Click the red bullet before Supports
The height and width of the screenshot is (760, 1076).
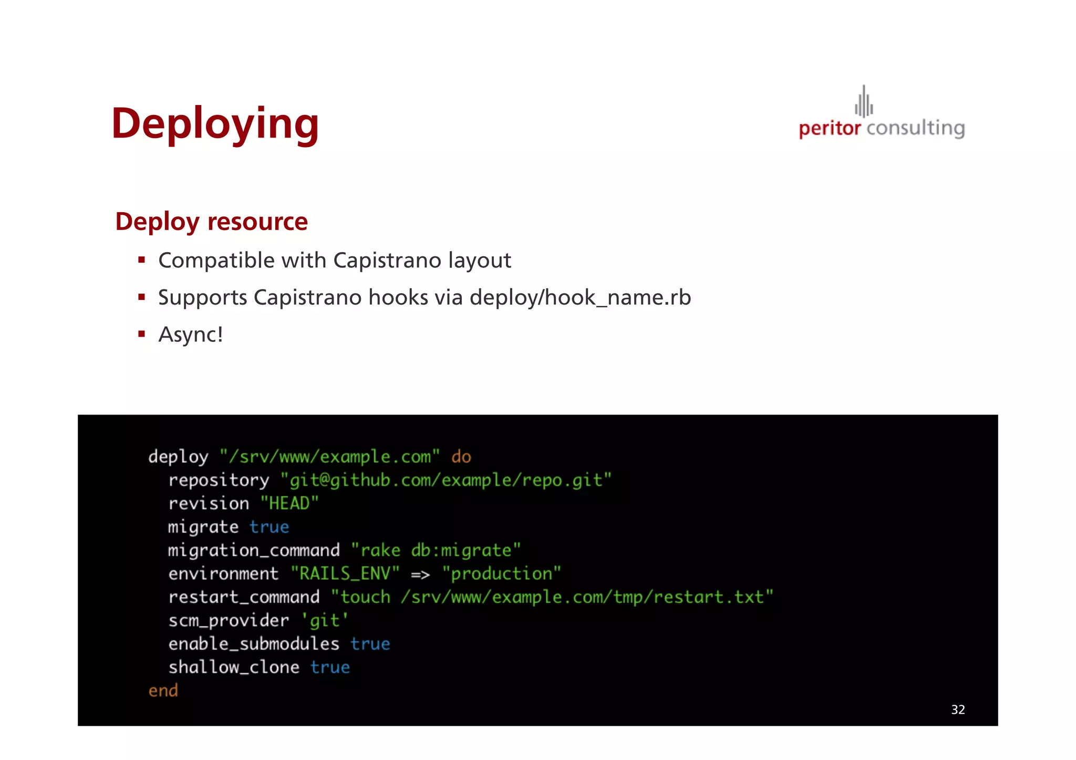141,297
